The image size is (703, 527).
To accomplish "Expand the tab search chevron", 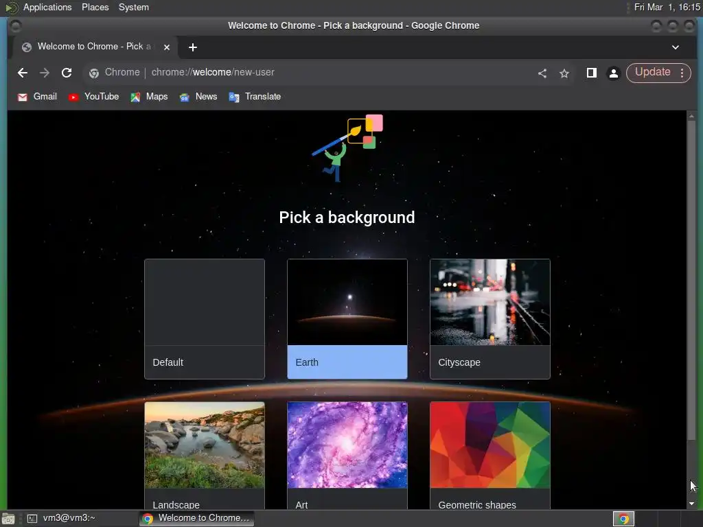I will [676, 47].
